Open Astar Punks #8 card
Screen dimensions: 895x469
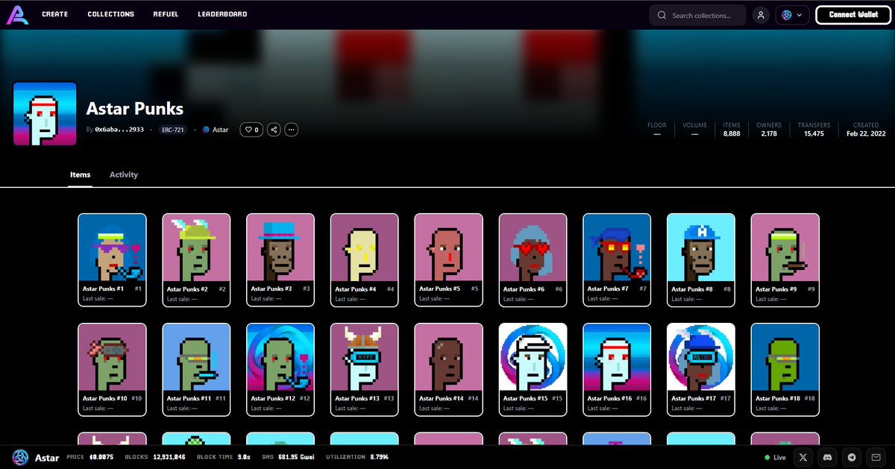click(701, 260)
